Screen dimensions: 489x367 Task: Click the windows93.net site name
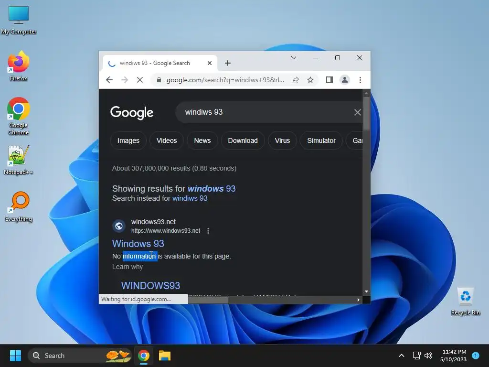[x=153, y=222]
